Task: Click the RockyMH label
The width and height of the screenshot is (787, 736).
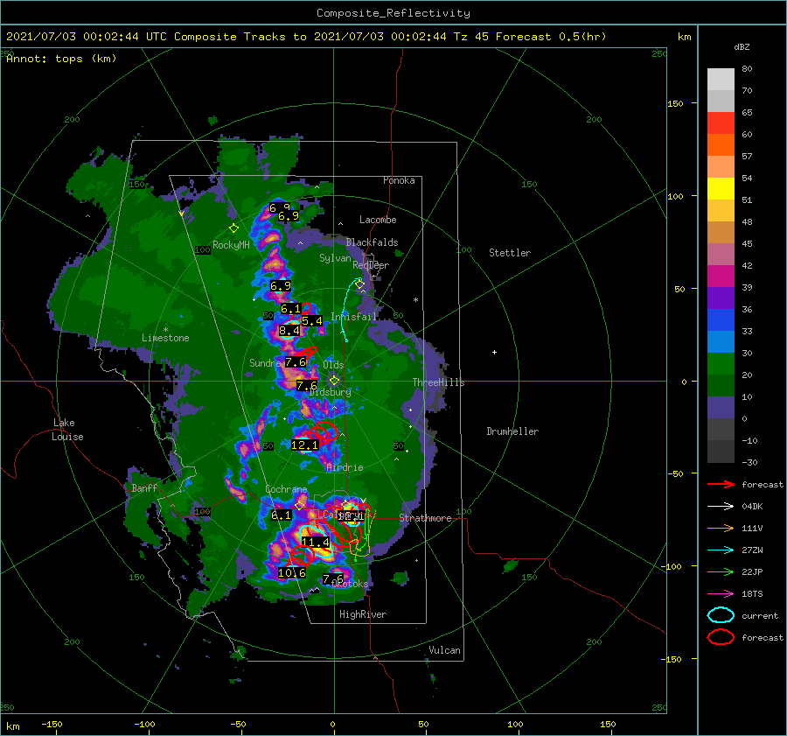Action: click(231, 245)
